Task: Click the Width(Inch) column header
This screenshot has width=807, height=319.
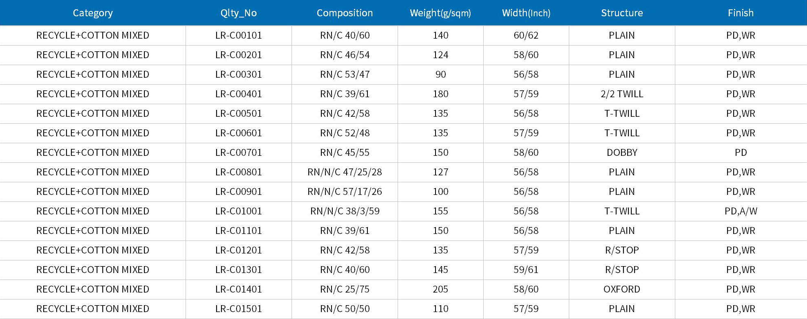Action: tap(526, 13)
